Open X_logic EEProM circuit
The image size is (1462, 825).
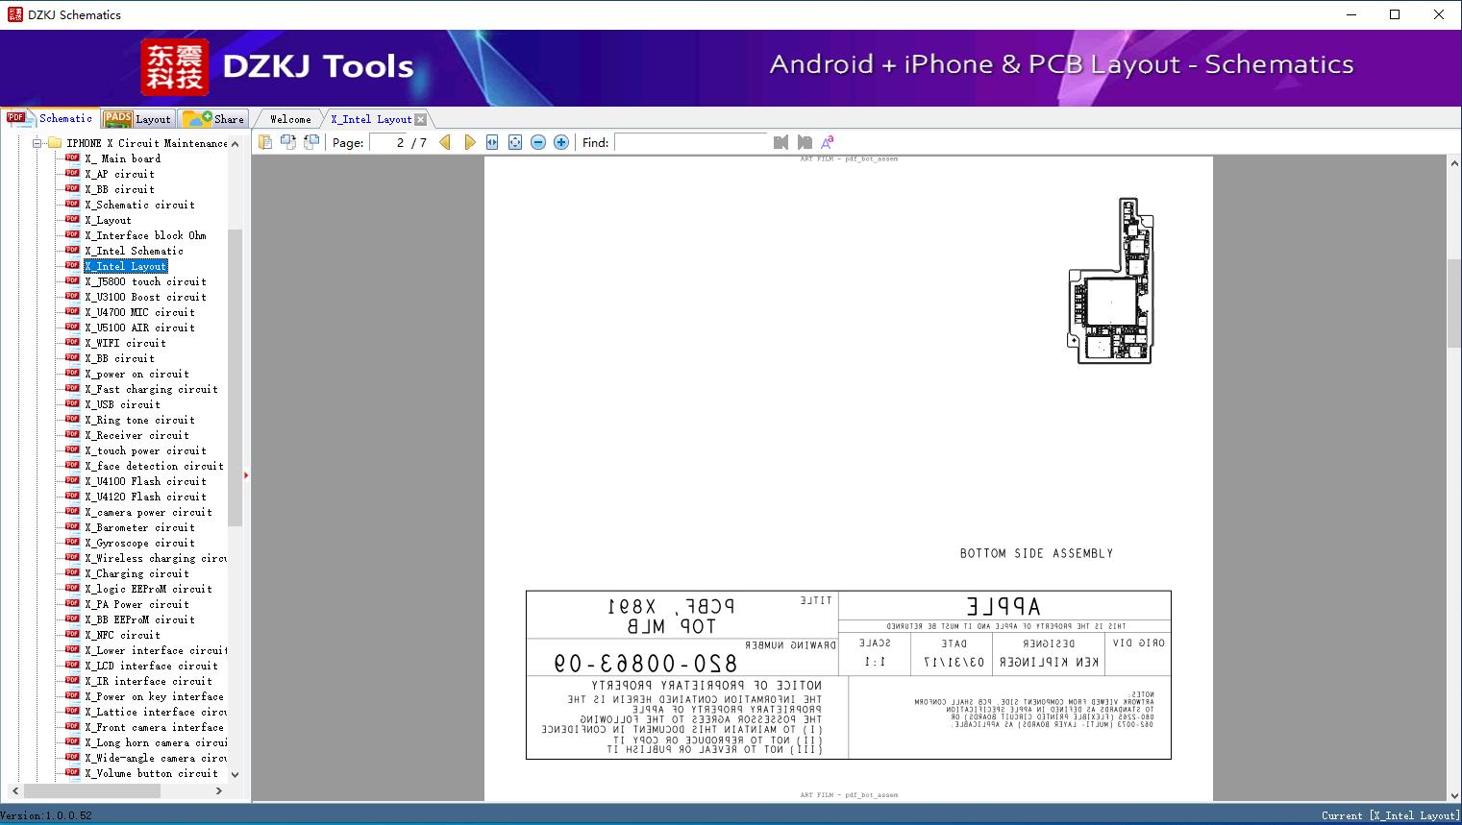coord(148,589)
